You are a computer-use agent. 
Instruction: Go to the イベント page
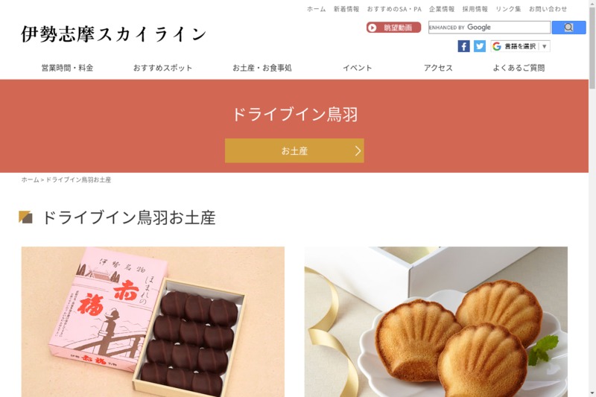click(358, 68)
